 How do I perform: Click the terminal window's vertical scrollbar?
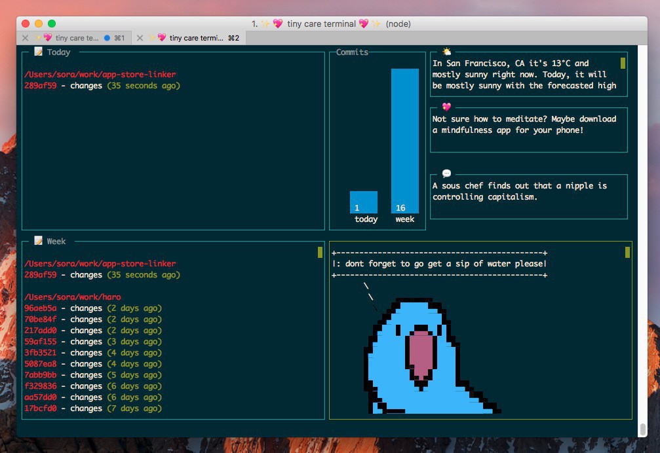(x=642, y=430)
